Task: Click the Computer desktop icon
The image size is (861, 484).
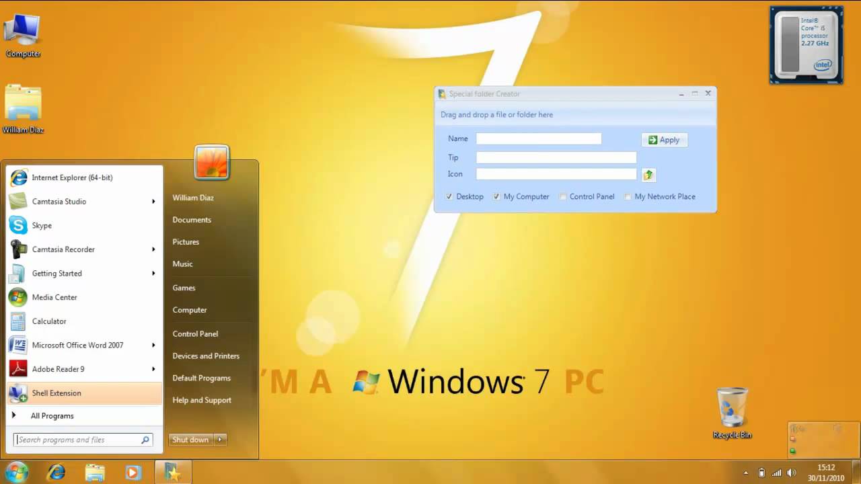Action: point(23,35)
